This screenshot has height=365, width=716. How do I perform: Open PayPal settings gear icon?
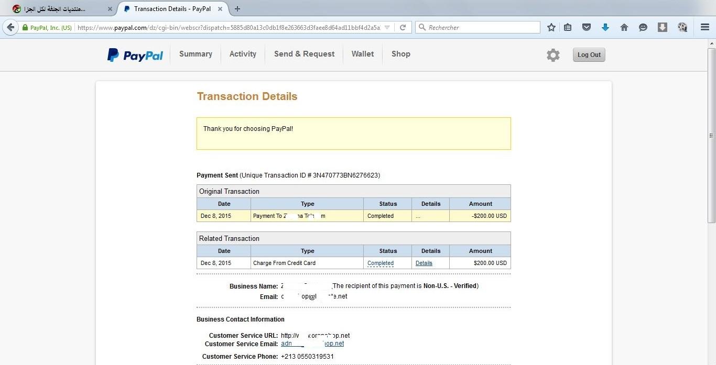click(x=553, y=55)
